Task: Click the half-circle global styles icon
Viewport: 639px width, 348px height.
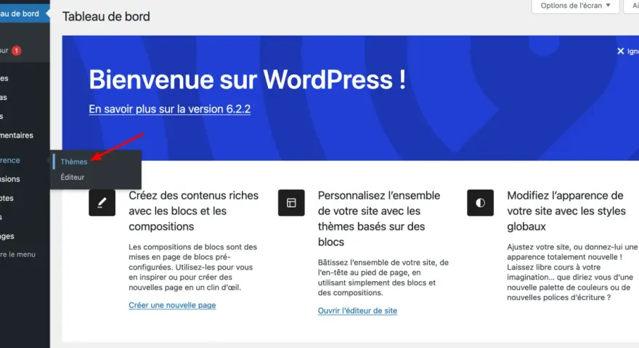Action: pos(480,203)
